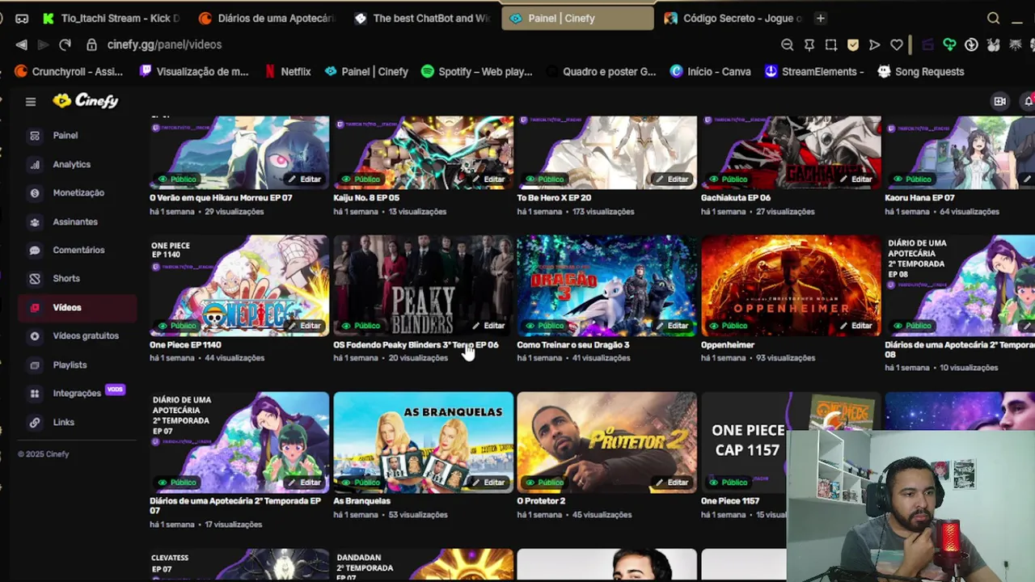Screen dimensions: 1035x582
Task: Open the One Piece EP 1140 thumbnail
Action: 239,285
